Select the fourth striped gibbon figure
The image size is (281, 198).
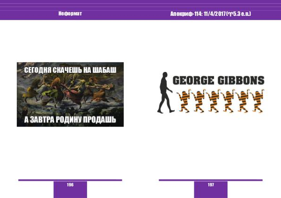click(229, 100)
